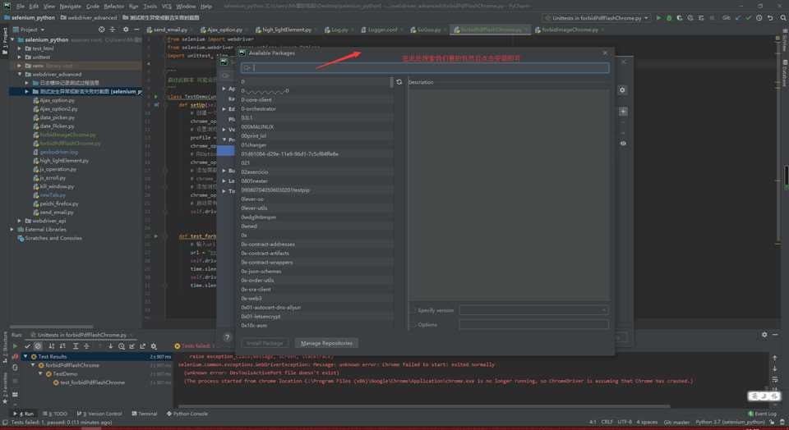Focus the package search field
Viewport: 789px width, 430px height.
(x=425, y=68)
